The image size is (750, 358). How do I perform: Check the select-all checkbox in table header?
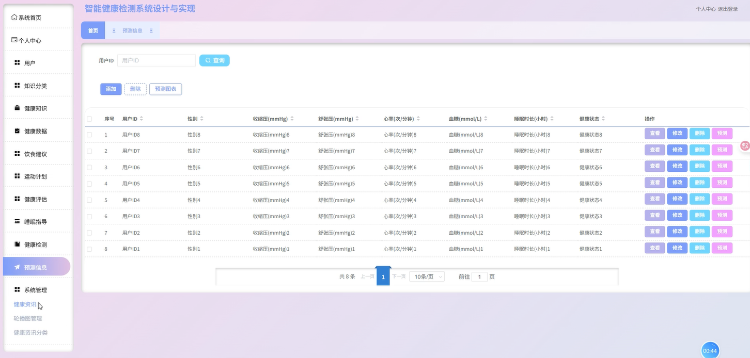[89, 119]
